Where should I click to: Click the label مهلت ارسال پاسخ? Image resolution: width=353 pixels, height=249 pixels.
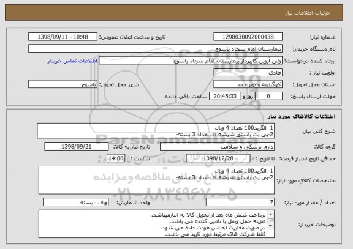pos(313,97)
